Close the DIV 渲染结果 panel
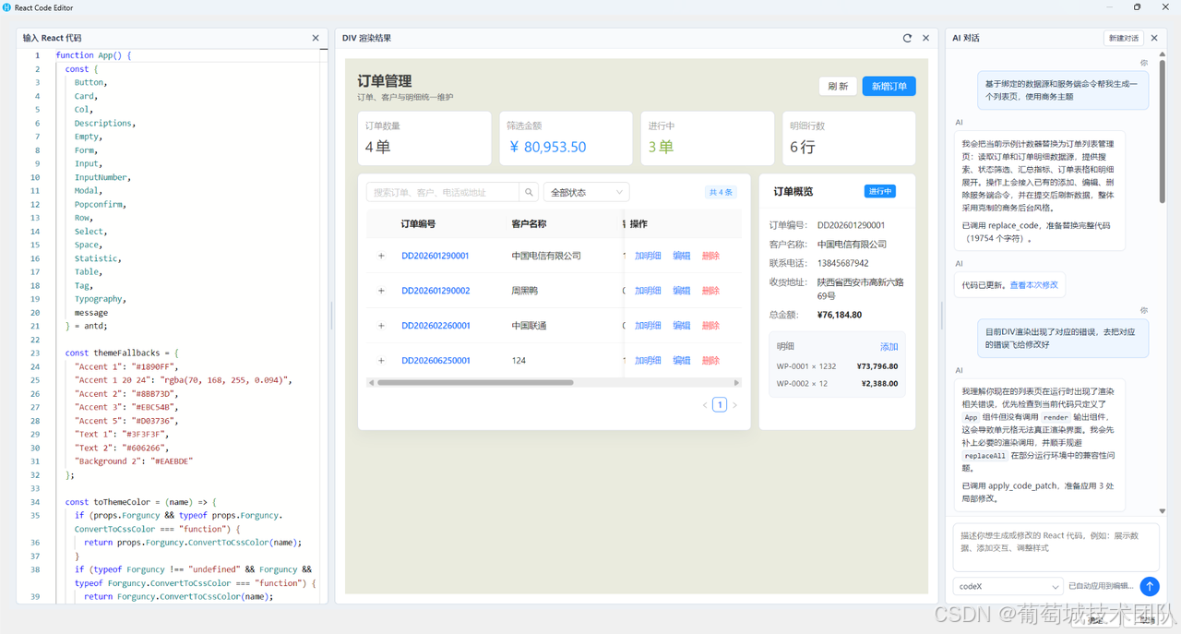Image resolution: width=1181 pixels, height=634 pixels. point(925,38)
